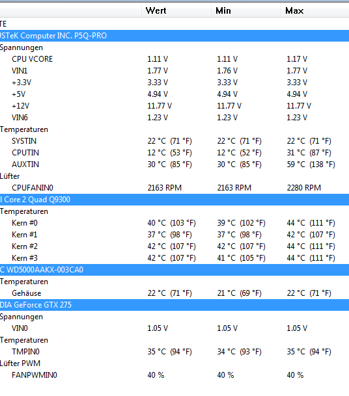The image size is (349, 396).
Task: Click Kern #0 current value 40 °C
Action: [172, 223]
